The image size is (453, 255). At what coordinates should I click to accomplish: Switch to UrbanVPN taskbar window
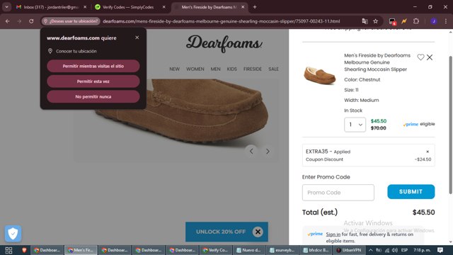(x=350, y=250)
